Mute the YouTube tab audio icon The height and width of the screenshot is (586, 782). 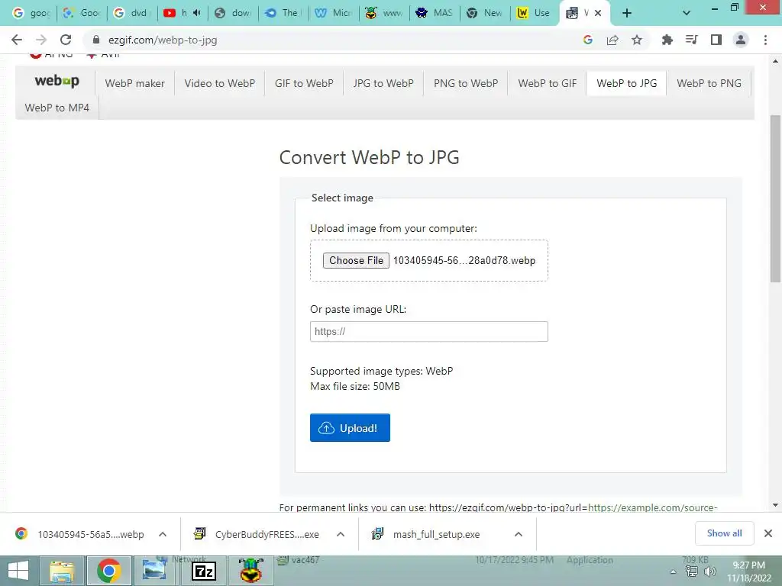point(197,13)
